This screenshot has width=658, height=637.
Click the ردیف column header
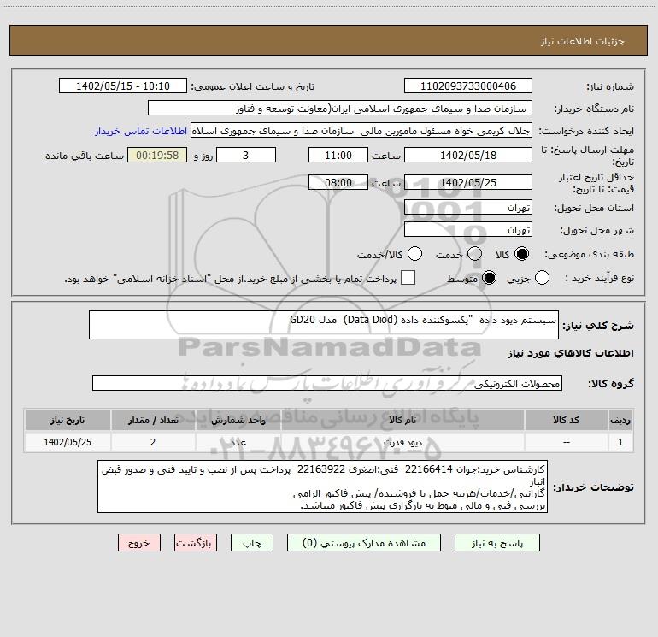click(620, 420)
